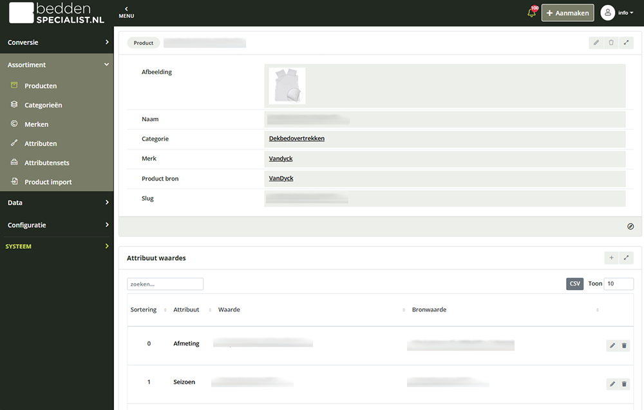Click the Aanmaken button
The width and height of the screenshot is (644, 410).
tap(567, 13)
